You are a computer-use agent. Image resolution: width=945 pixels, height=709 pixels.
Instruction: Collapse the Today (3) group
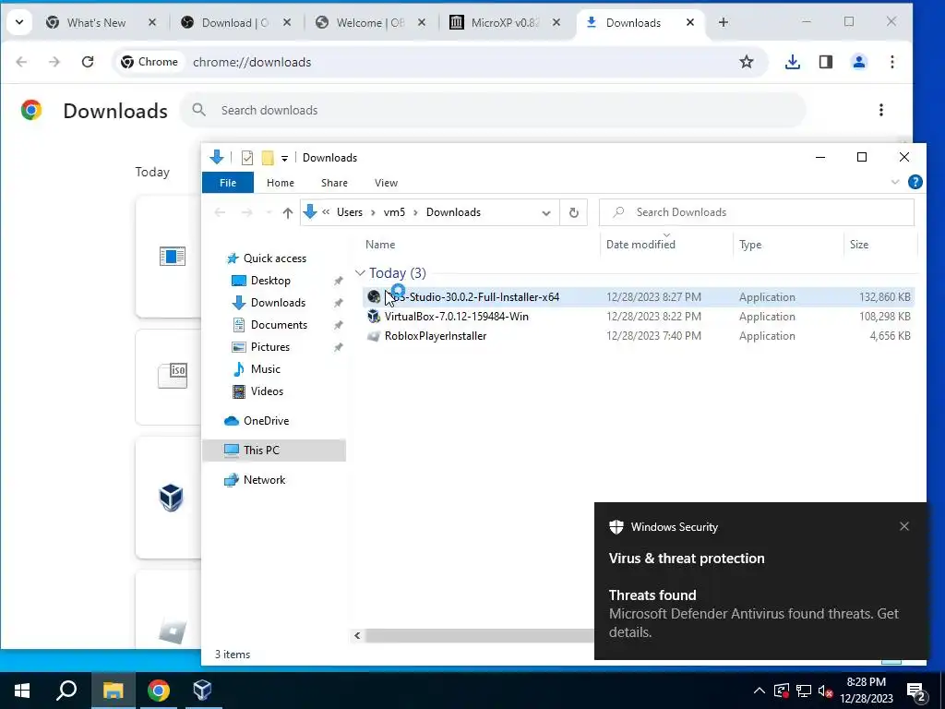pyautogui.click(x=360, y=273)
